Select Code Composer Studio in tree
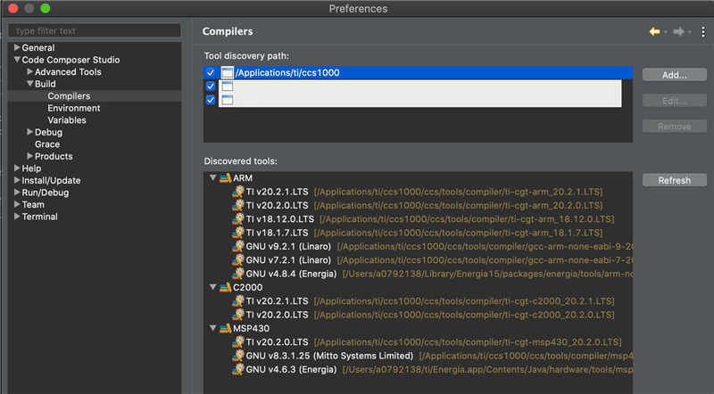This screenshot has width=714, height=394. [x=71, y=60]
